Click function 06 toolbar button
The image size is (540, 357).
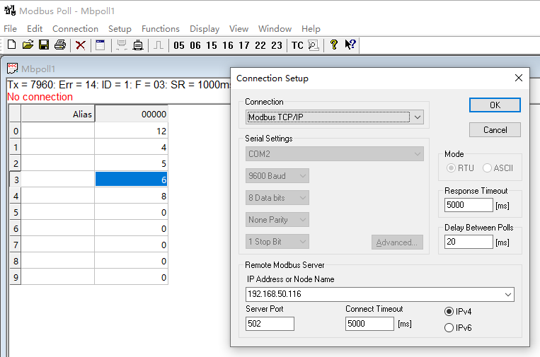click(x=195, y=45)
